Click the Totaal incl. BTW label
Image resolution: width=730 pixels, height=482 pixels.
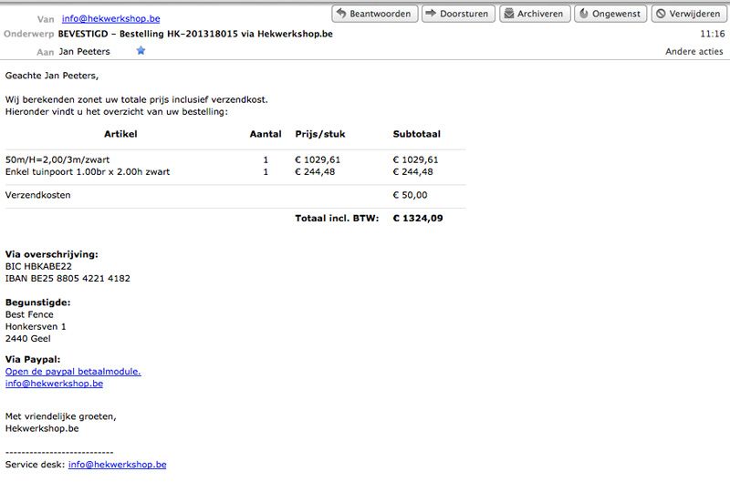[337, 219]
